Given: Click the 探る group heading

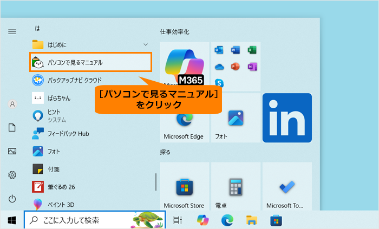Looking at the screenshot, I should tap(165, 152).
